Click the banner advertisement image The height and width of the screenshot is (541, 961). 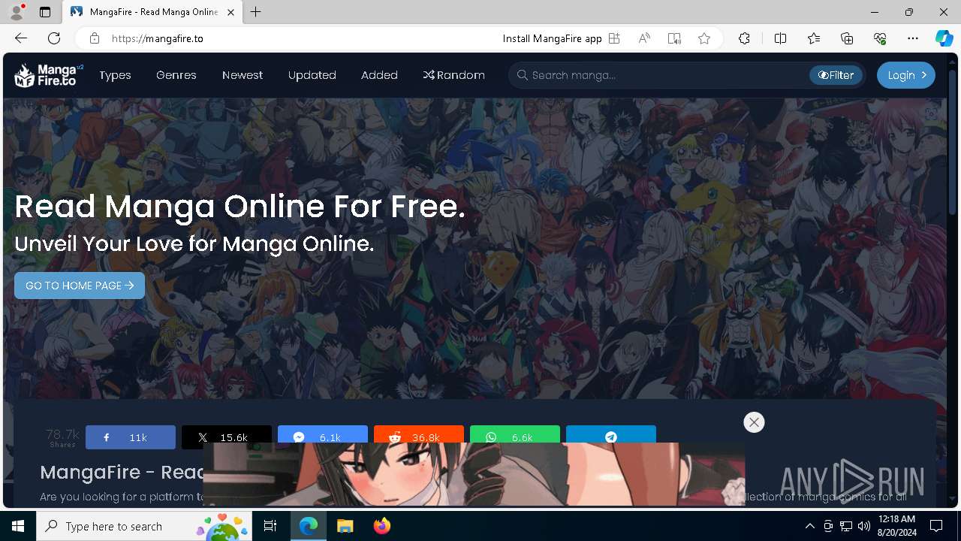[474, 474]
